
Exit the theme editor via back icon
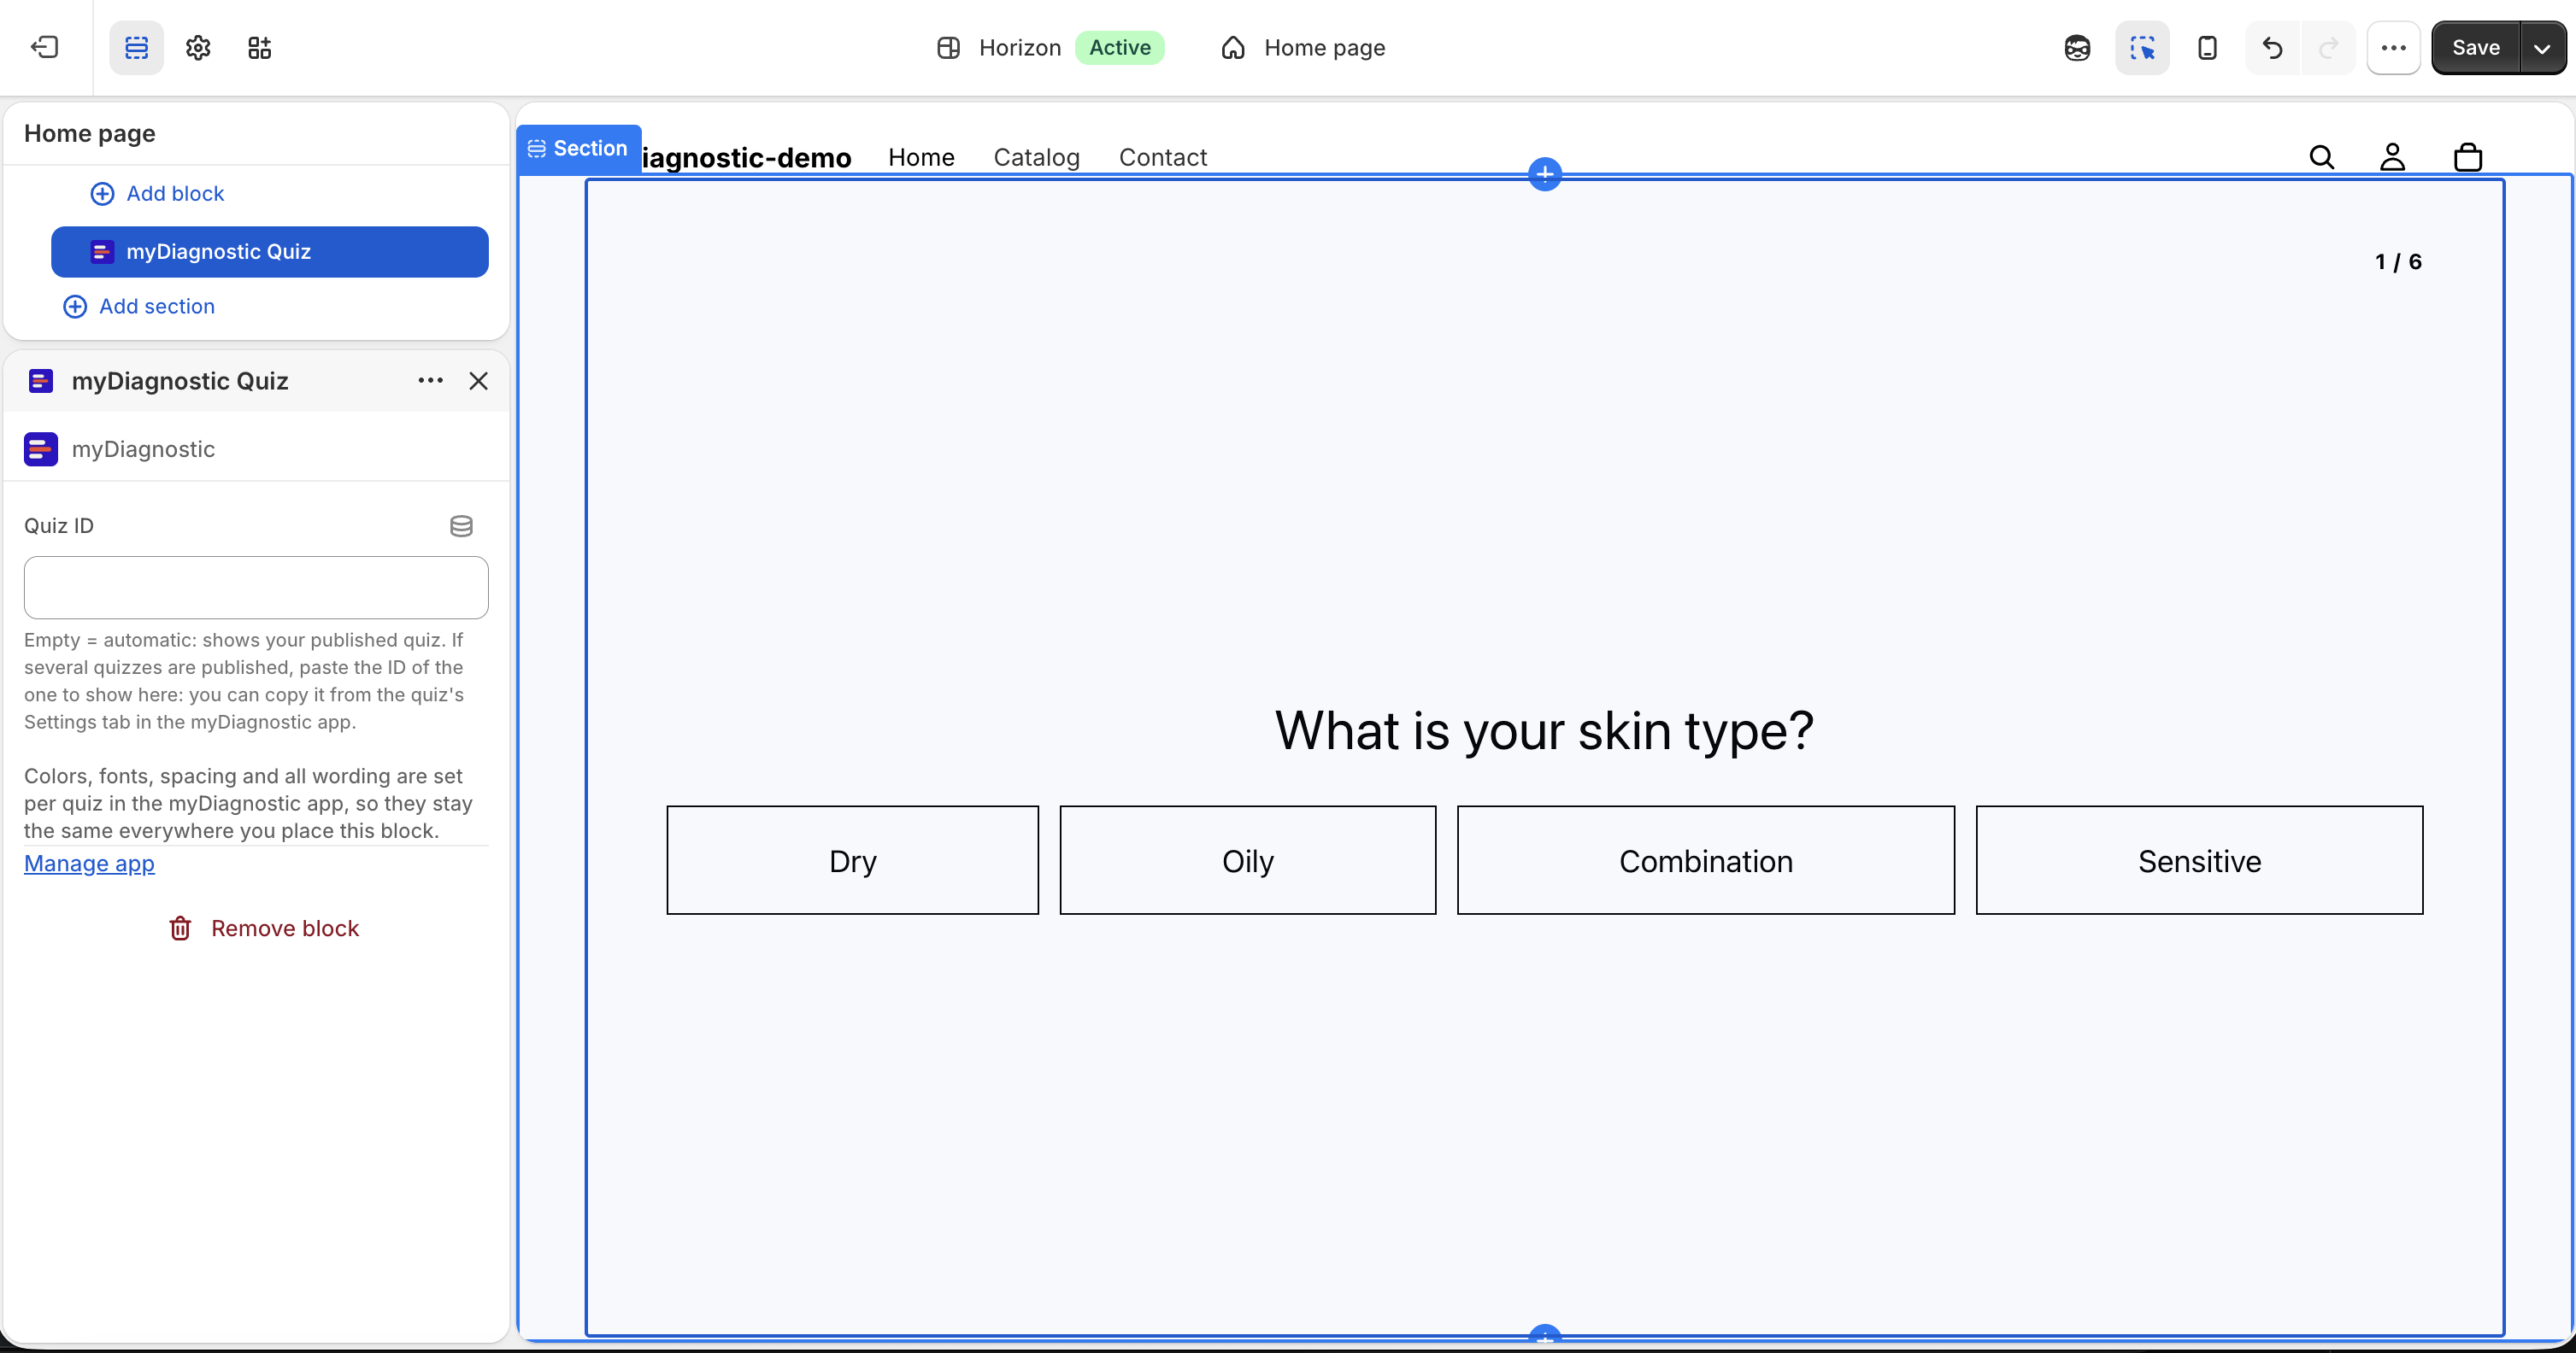click(45, 47)
